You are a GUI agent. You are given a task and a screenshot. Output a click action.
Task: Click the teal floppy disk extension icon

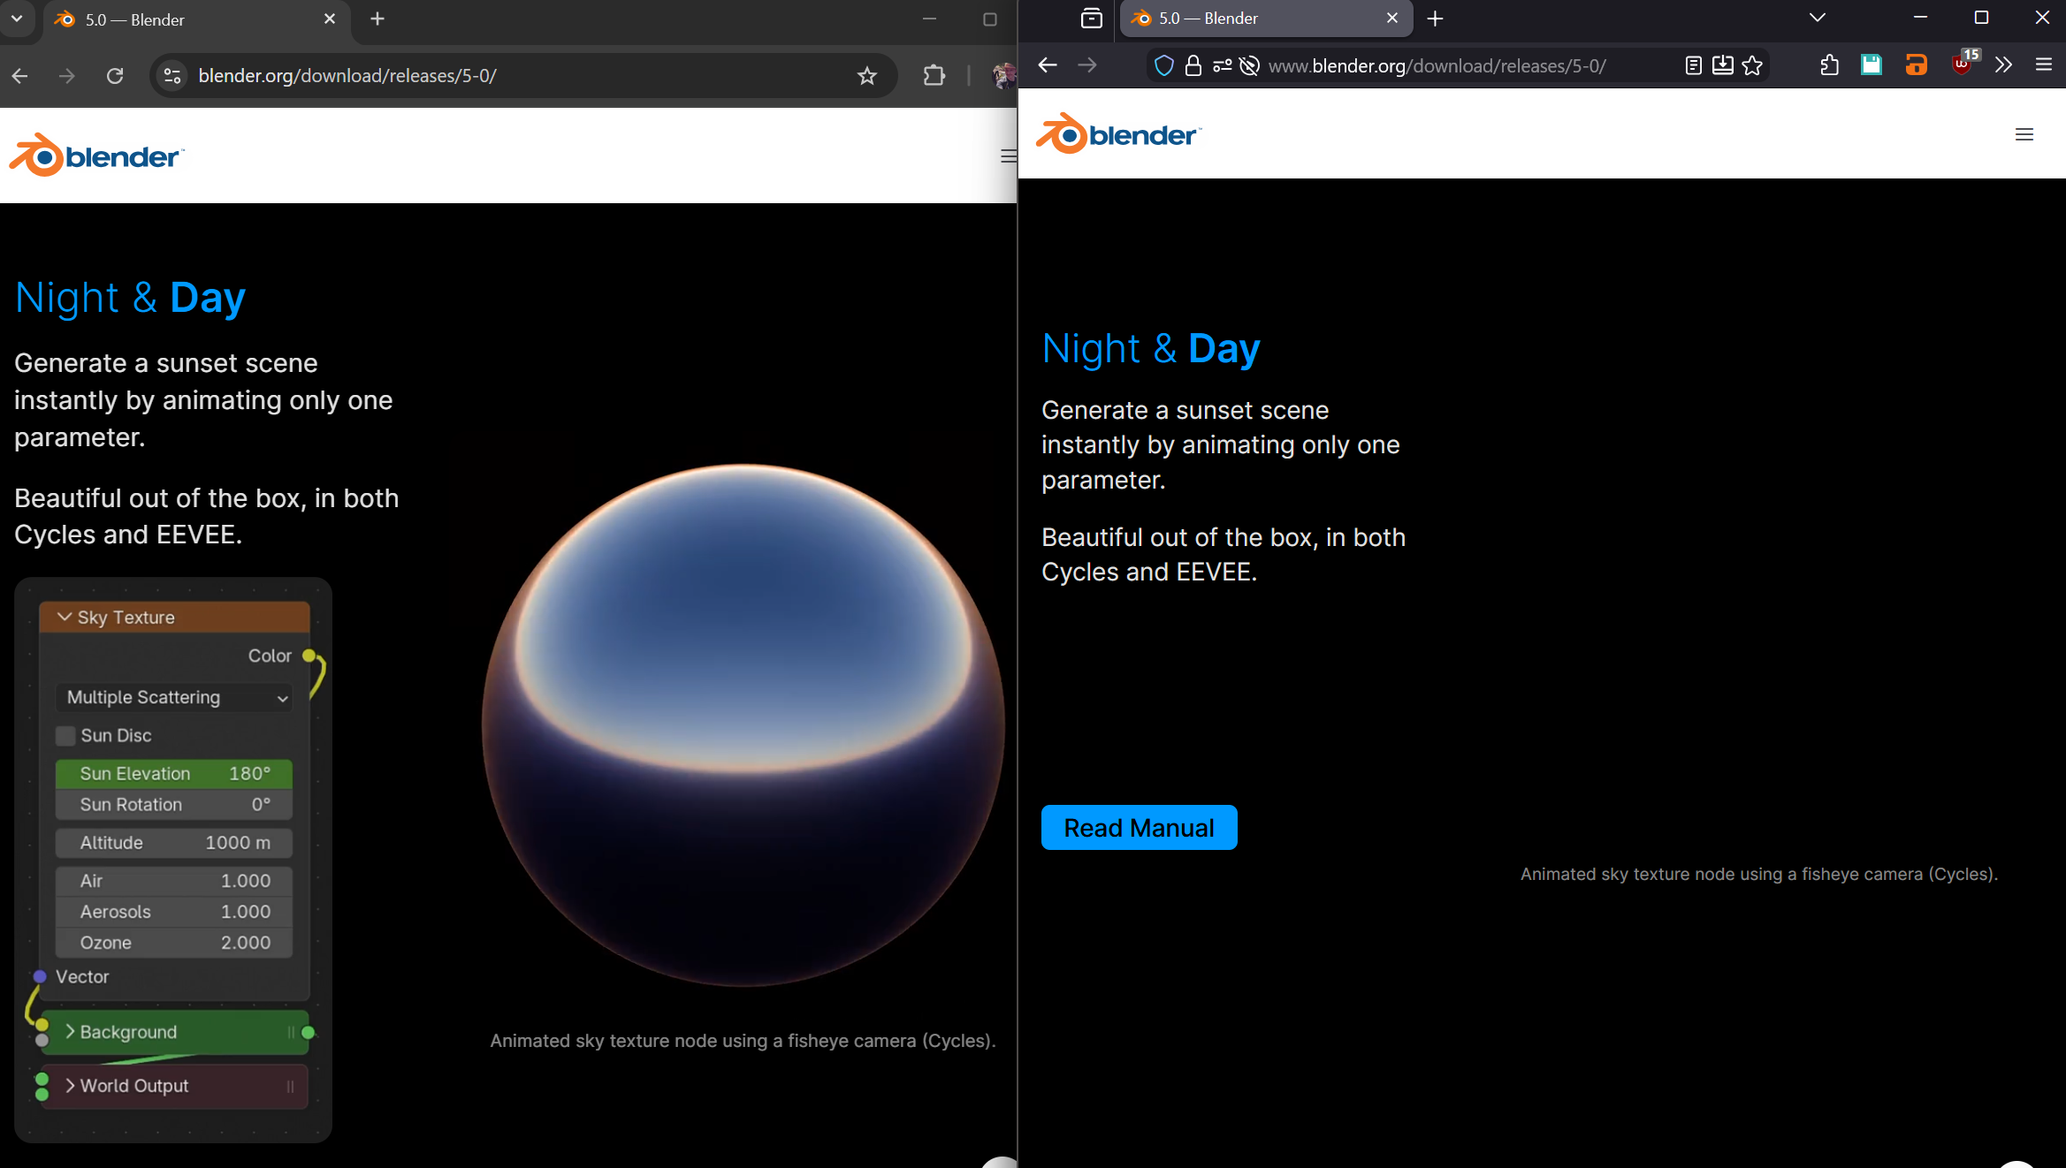1871,64
